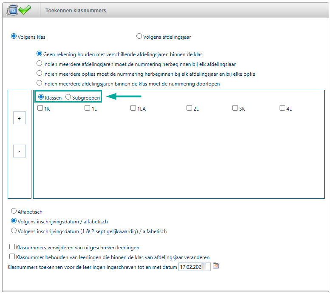Screen dimensions: 331x294
Task: Select the 'Klassen' radio option
Action: pyautogui.click(x=41, y=97)
